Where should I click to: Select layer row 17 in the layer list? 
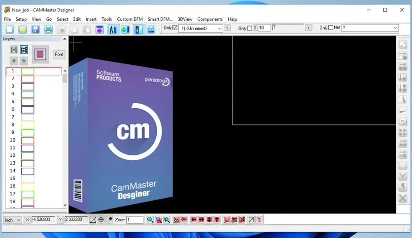pos(34,194)
